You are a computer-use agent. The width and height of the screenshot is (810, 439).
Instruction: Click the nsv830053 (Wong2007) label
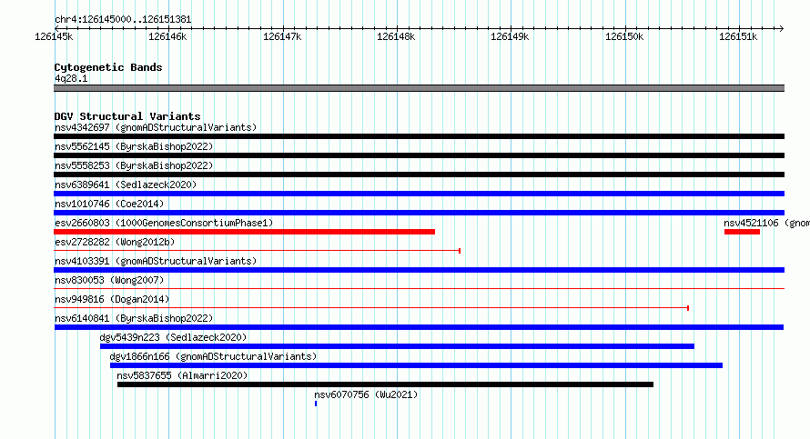(x=109, y=280)
